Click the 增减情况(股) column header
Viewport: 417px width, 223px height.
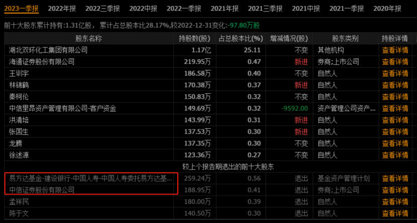(x=289, y=39)
